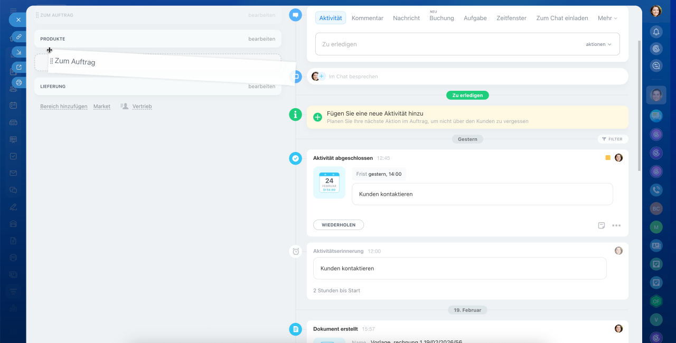Expand the 'aktionen' dropdown
Screen dimensions: 676x343
(x=598, y=44)
